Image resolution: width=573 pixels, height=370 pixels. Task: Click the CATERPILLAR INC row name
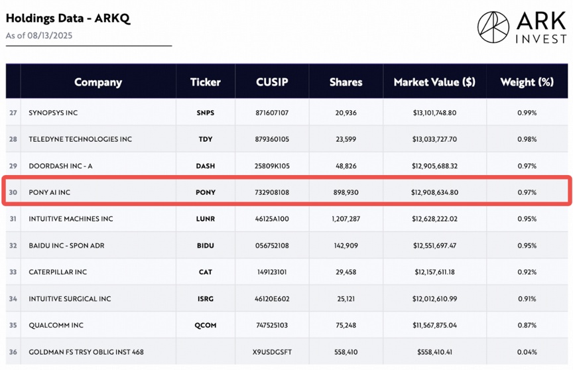57,272
